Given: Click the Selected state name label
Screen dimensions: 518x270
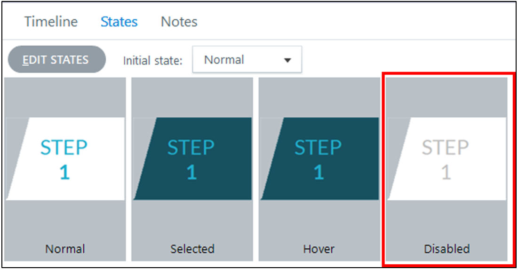Looking at the screenshot, I should 192,248.
